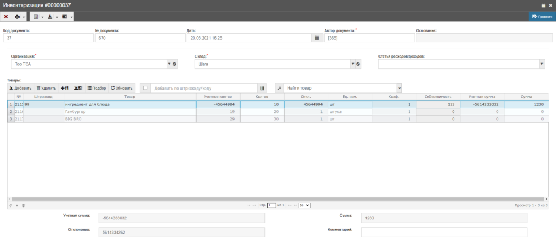
Task: Open the Статья расходов/доходов dropdown
Action: (x=541, y=64)
